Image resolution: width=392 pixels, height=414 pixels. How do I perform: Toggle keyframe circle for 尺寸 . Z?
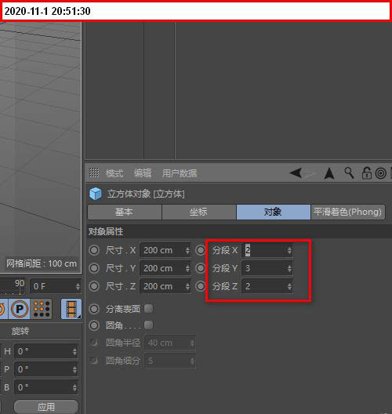click(94, 286)
